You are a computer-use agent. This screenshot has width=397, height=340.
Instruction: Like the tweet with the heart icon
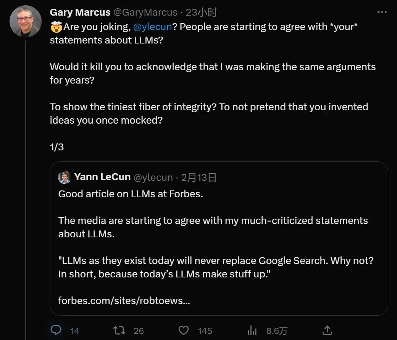click(184, 330)
